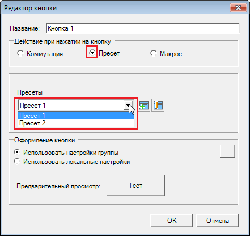Select the Коммутация radio button

coord(20,53)
